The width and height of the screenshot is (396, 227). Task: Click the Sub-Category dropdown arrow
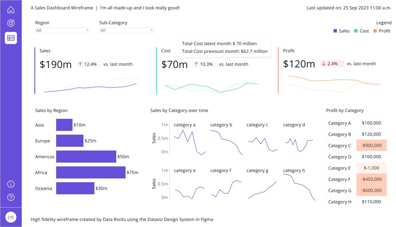coord(151,30)
